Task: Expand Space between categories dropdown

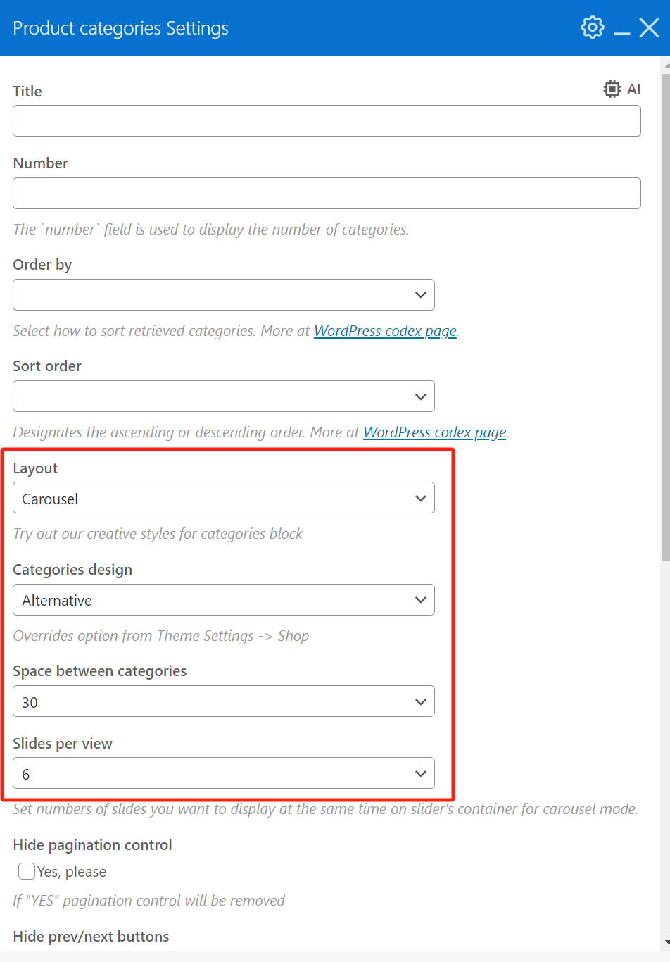Action: pyautogui.click(x=224, y=701)
